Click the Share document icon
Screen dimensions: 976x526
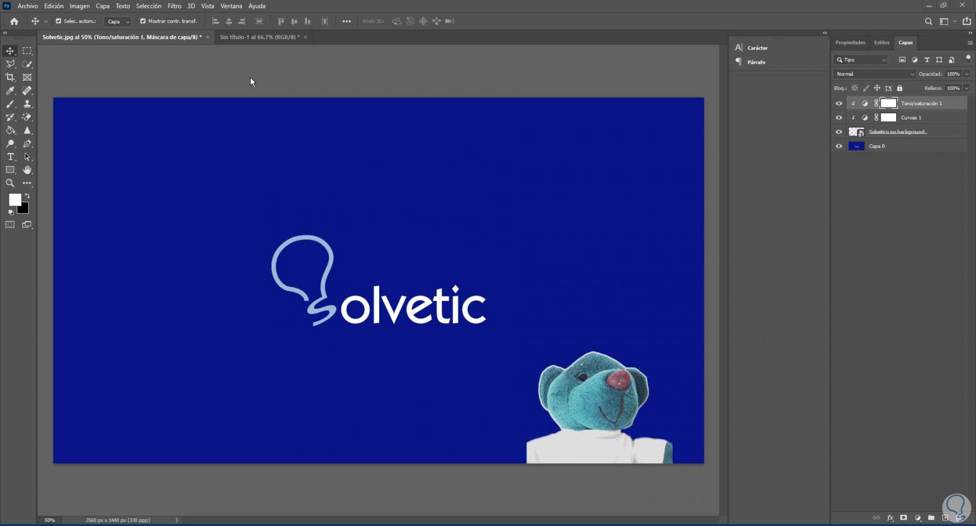pyautogui.click(x=967, y=21)
